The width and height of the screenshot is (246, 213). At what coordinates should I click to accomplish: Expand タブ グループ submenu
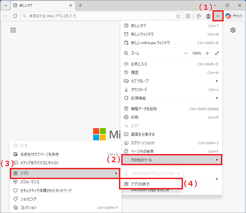[171, 81]
